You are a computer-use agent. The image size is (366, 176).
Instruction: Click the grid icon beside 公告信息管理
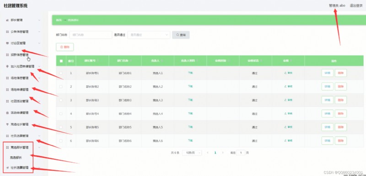click(7, 31)
